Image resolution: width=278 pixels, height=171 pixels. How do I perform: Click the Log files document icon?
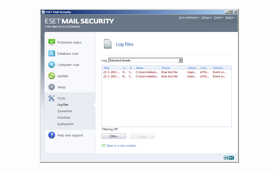(x=108, y=44)
